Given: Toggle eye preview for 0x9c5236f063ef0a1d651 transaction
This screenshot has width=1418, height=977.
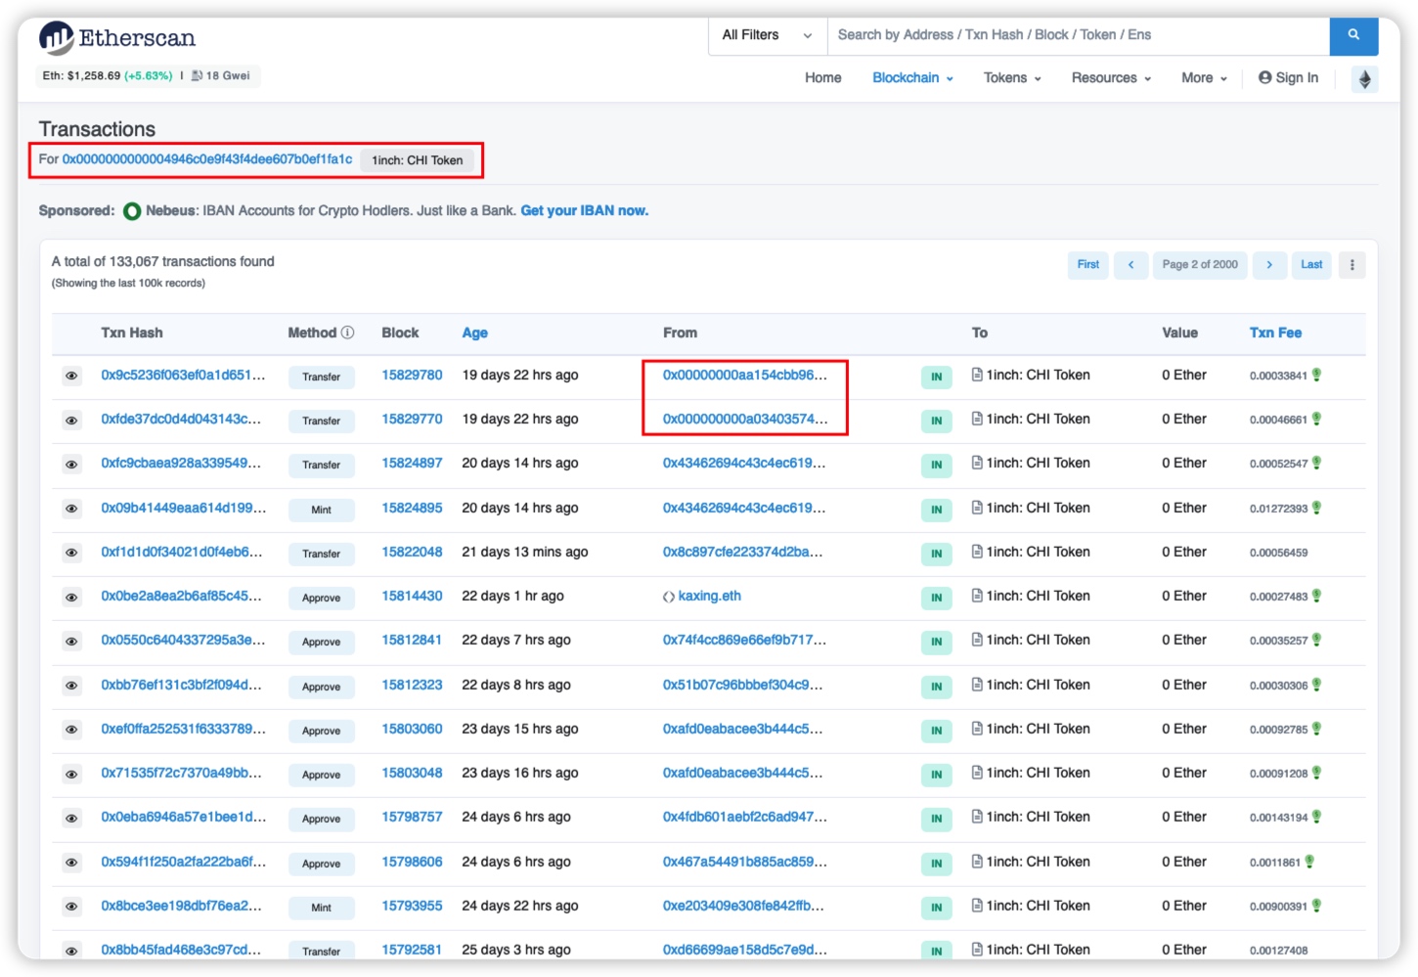Looking at the screenshot, I should (x=71, y=376).
